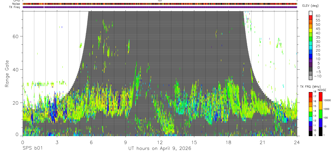
Task: Click x-axis tick label '3'
Action: [57, 142]
